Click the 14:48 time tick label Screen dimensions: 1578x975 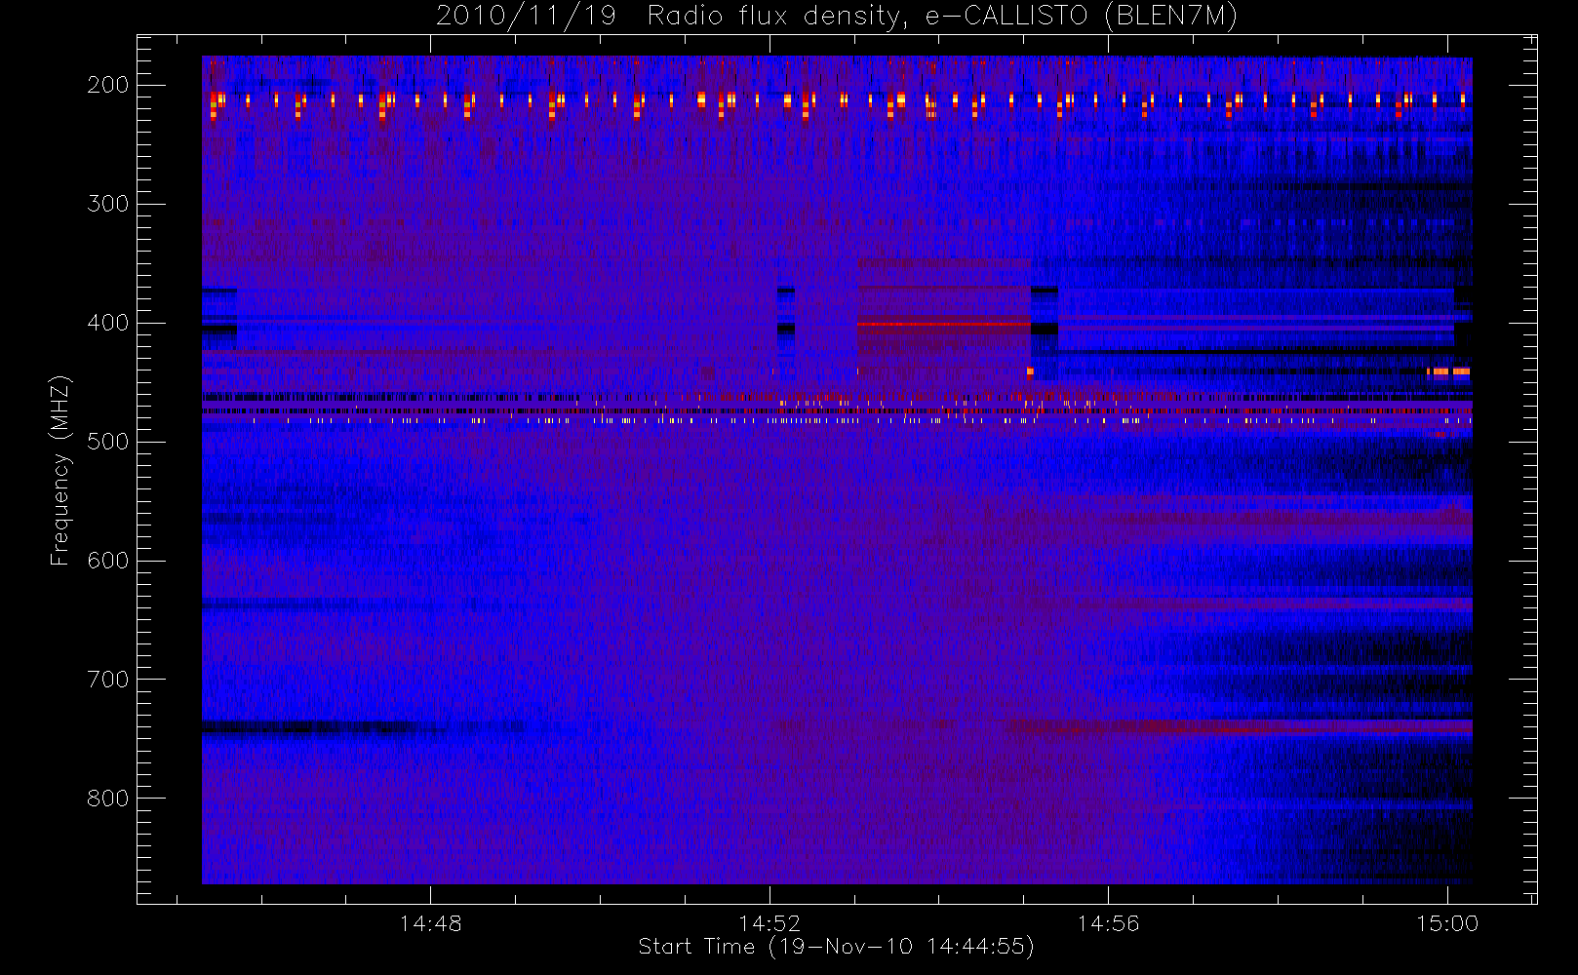tap(430, 923)
